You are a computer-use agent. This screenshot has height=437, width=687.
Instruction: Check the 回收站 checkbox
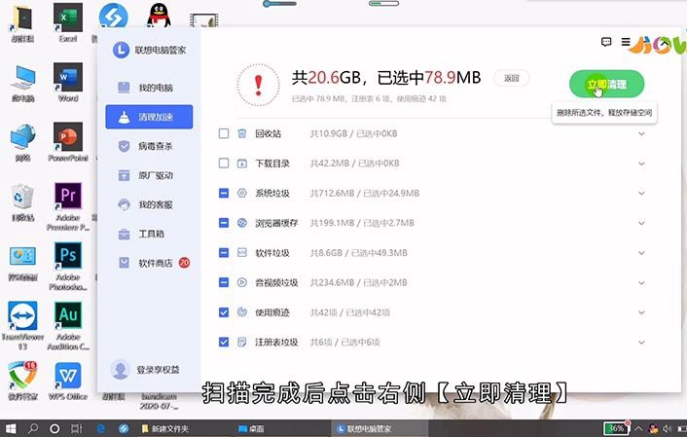pyautogui.click(x=224, y=133)
